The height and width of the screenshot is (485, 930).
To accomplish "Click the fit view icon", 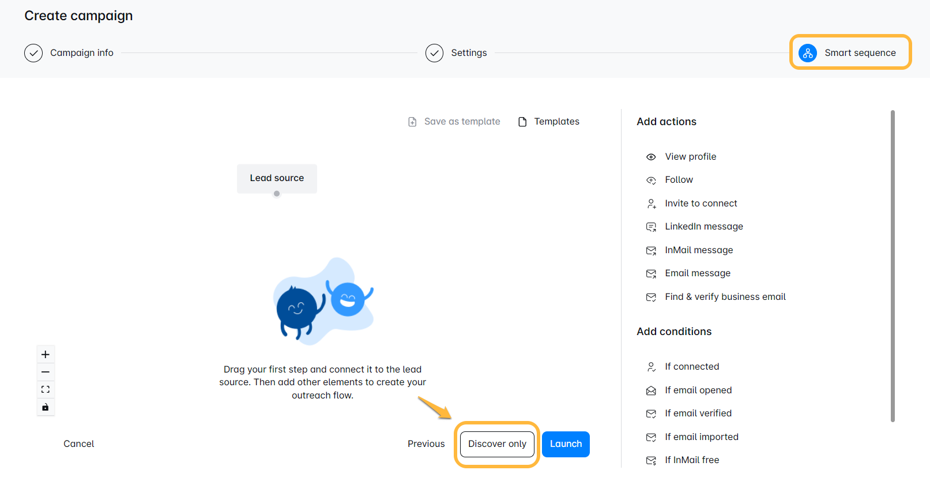I will coord(46,389).
